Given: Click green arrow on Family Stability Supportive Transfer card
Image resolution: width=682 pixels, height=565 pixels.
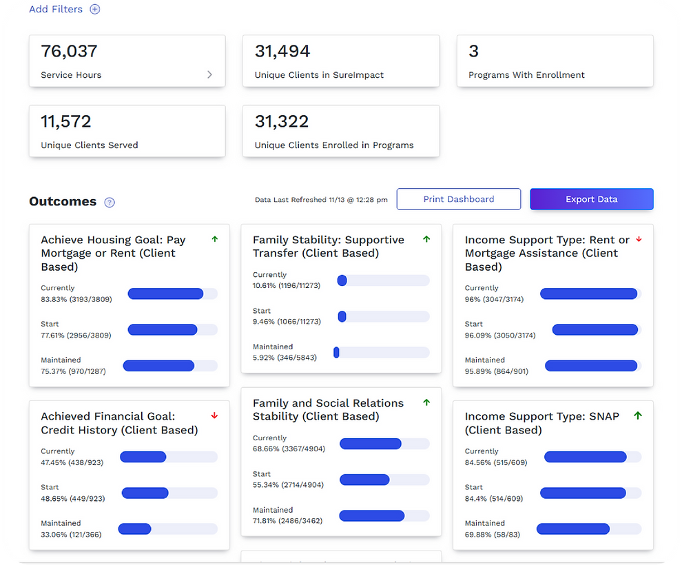Looking at the screenshot, I should pyautogui.click(x=426, y=239).
